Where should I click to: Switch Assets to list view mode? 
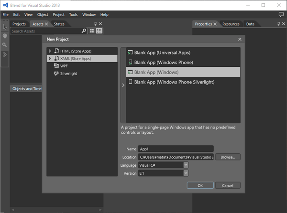pos(99,31)
